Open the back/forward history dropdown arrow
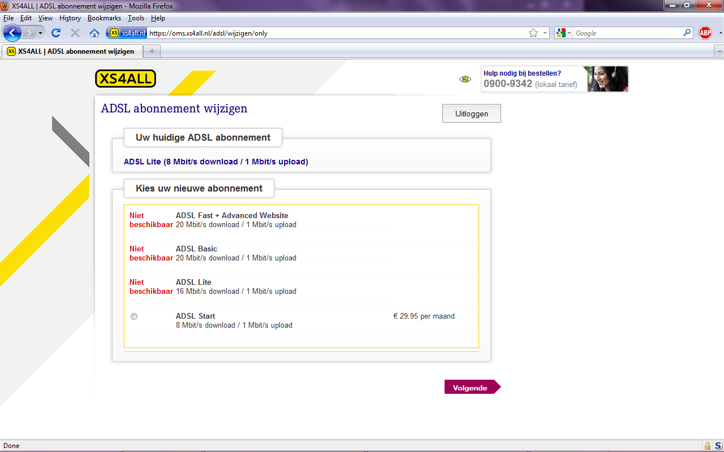 [41, 33]
